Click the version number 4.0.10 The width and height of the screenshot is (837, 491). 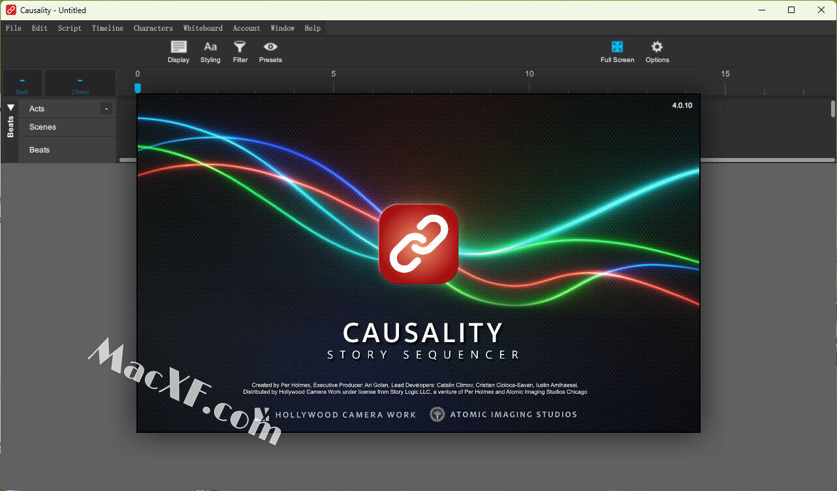coord(682,105)
